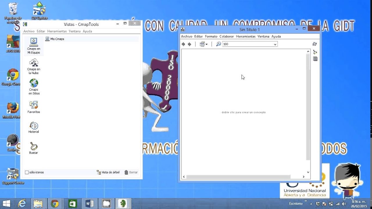Screen dimensions: 372x209
Task: Open Internet Explorer from the taskbar
Action: (22, 203)
